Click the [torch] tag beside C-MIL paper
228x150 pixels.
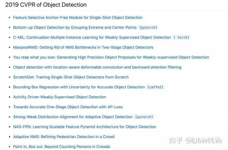click(181, 38)
